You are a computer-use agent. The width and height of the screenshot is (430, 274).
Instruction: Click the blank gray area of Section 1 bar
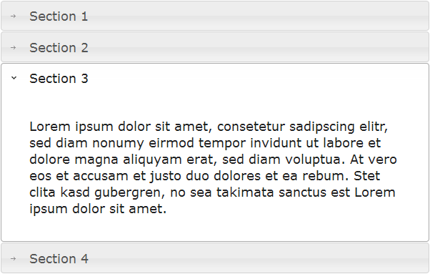pos(258,16)
